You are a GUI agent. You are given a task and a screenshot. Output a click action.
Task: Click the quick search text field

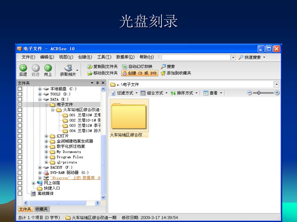(x=196, y=57)
